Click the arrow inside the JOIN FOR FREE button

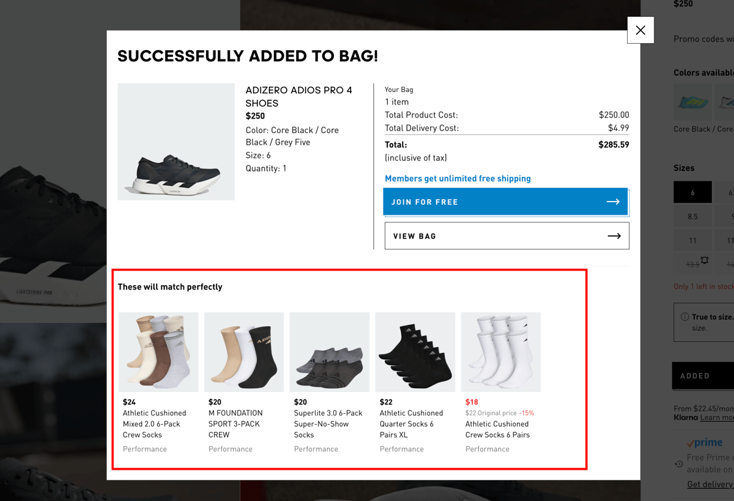pyautogui.click(x=613, y=202)
